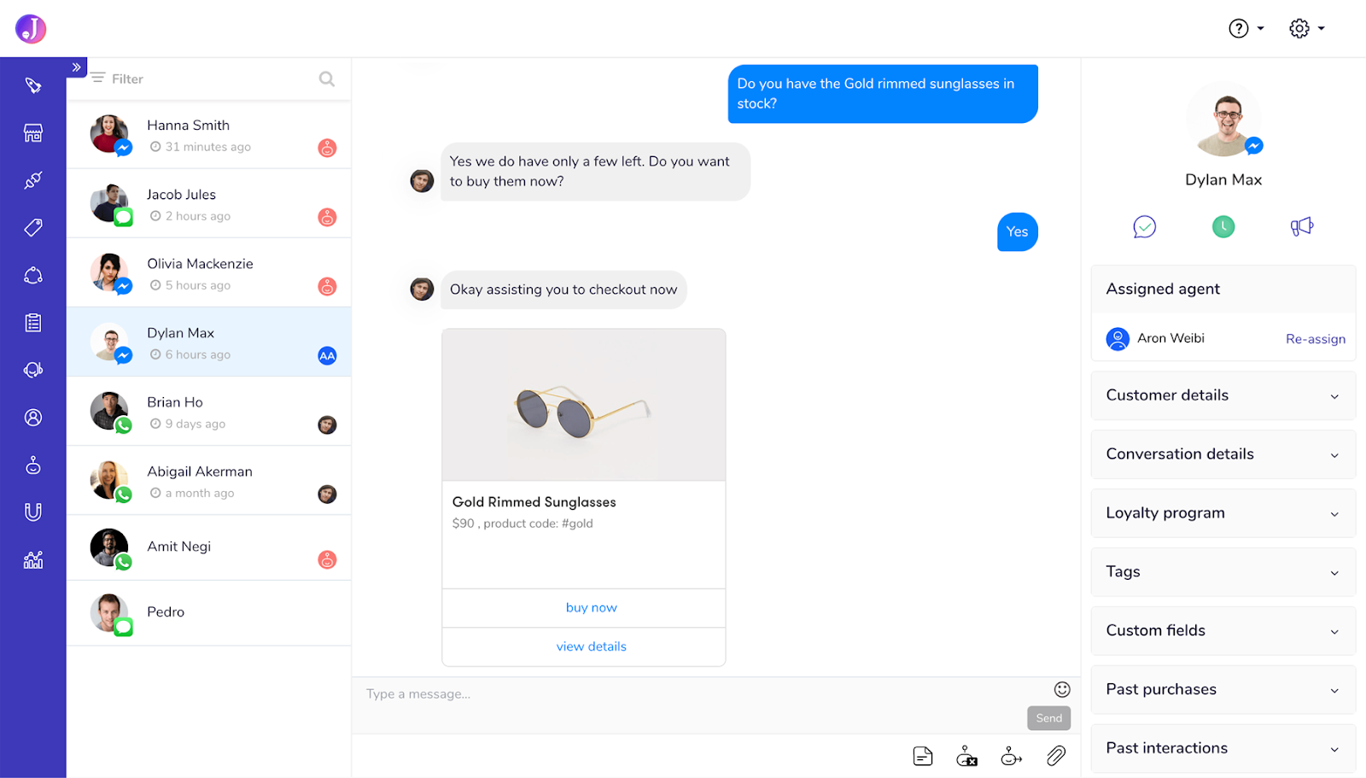1366x778 pixels.
Task: Click the bot-with-arrow icon below message box
Action: pyautogui.click(x=1011, y=756)
